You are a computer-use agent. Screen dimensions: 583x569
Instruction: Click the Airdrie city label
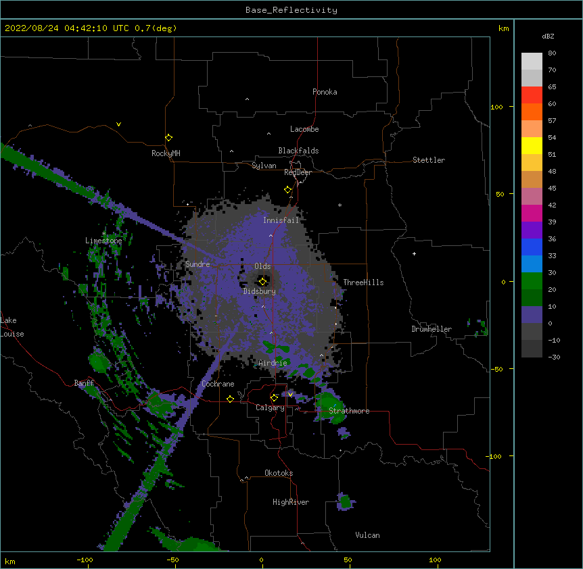(x=273, y=363)
